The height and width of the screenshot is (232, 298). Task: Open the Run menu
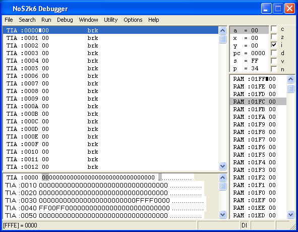coord(46,20)
